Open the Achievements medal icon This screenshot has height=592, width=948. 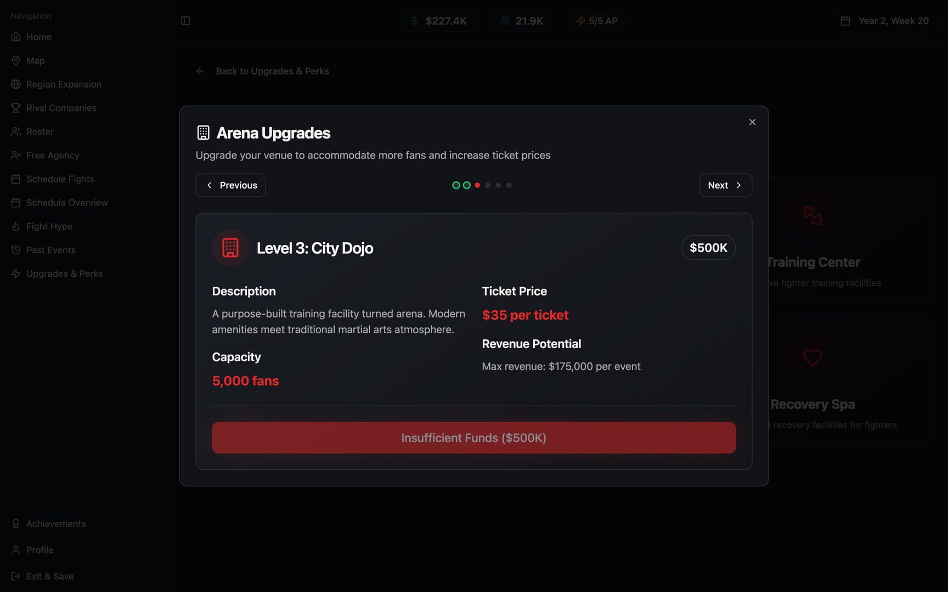tap(15, 523)
